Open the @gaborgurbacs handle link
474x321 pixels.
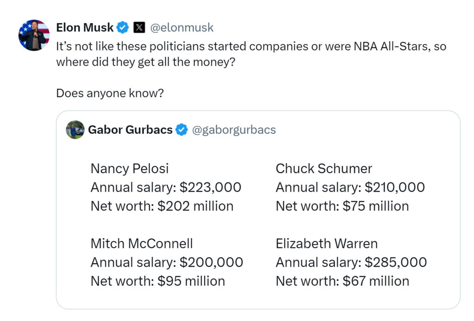(x=234, y=130)
